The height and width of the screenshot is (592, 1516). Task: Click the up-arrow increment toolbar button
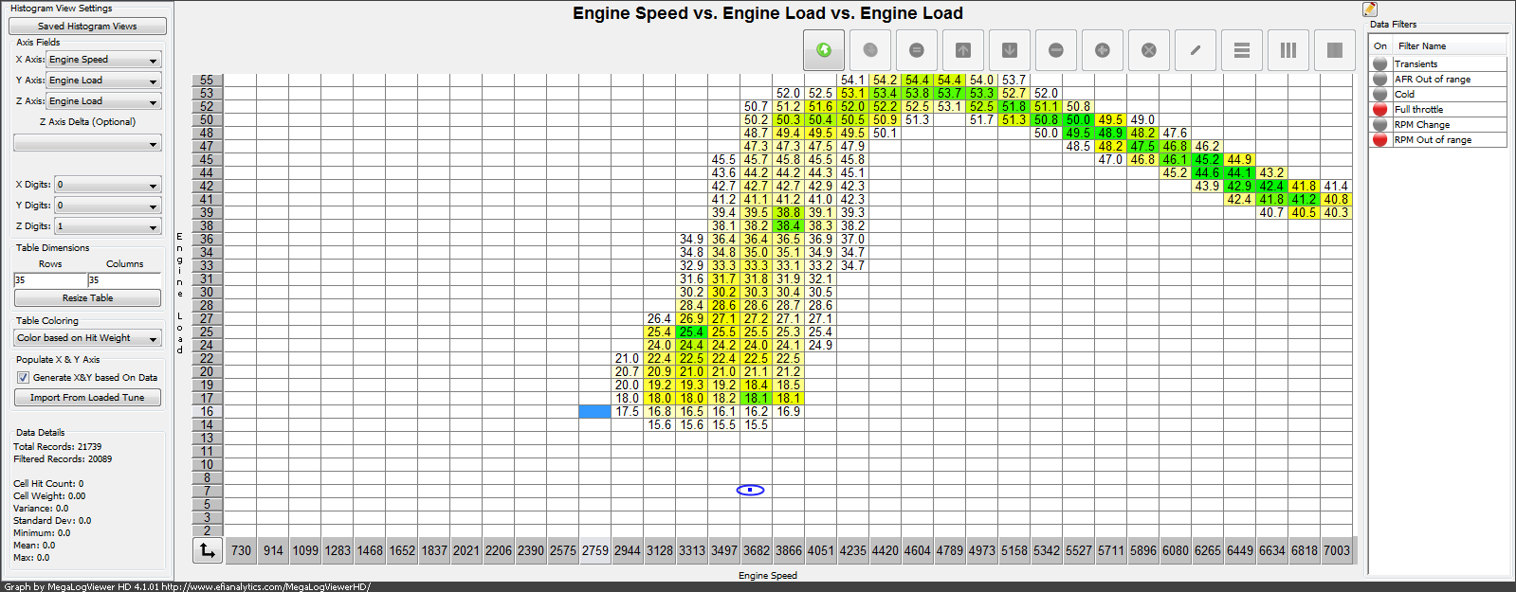962,50
